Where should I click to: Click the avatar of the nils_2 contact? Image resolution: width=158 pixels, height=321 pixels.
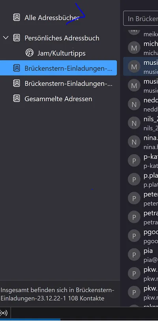click(134, 123)
